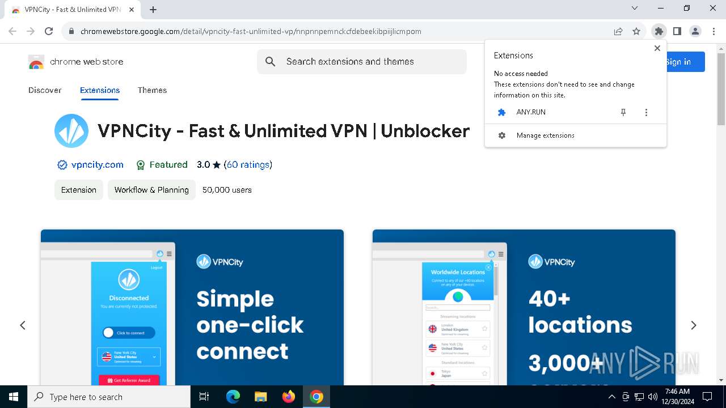Expand hidden system tray icons

(x=612, y=397)
